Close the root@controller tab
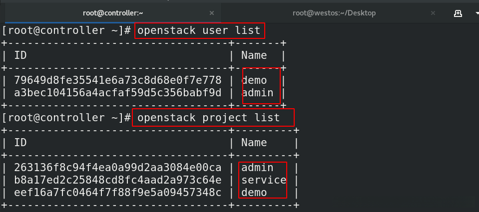Screen dimensions: 479x212 coord(212,13)
